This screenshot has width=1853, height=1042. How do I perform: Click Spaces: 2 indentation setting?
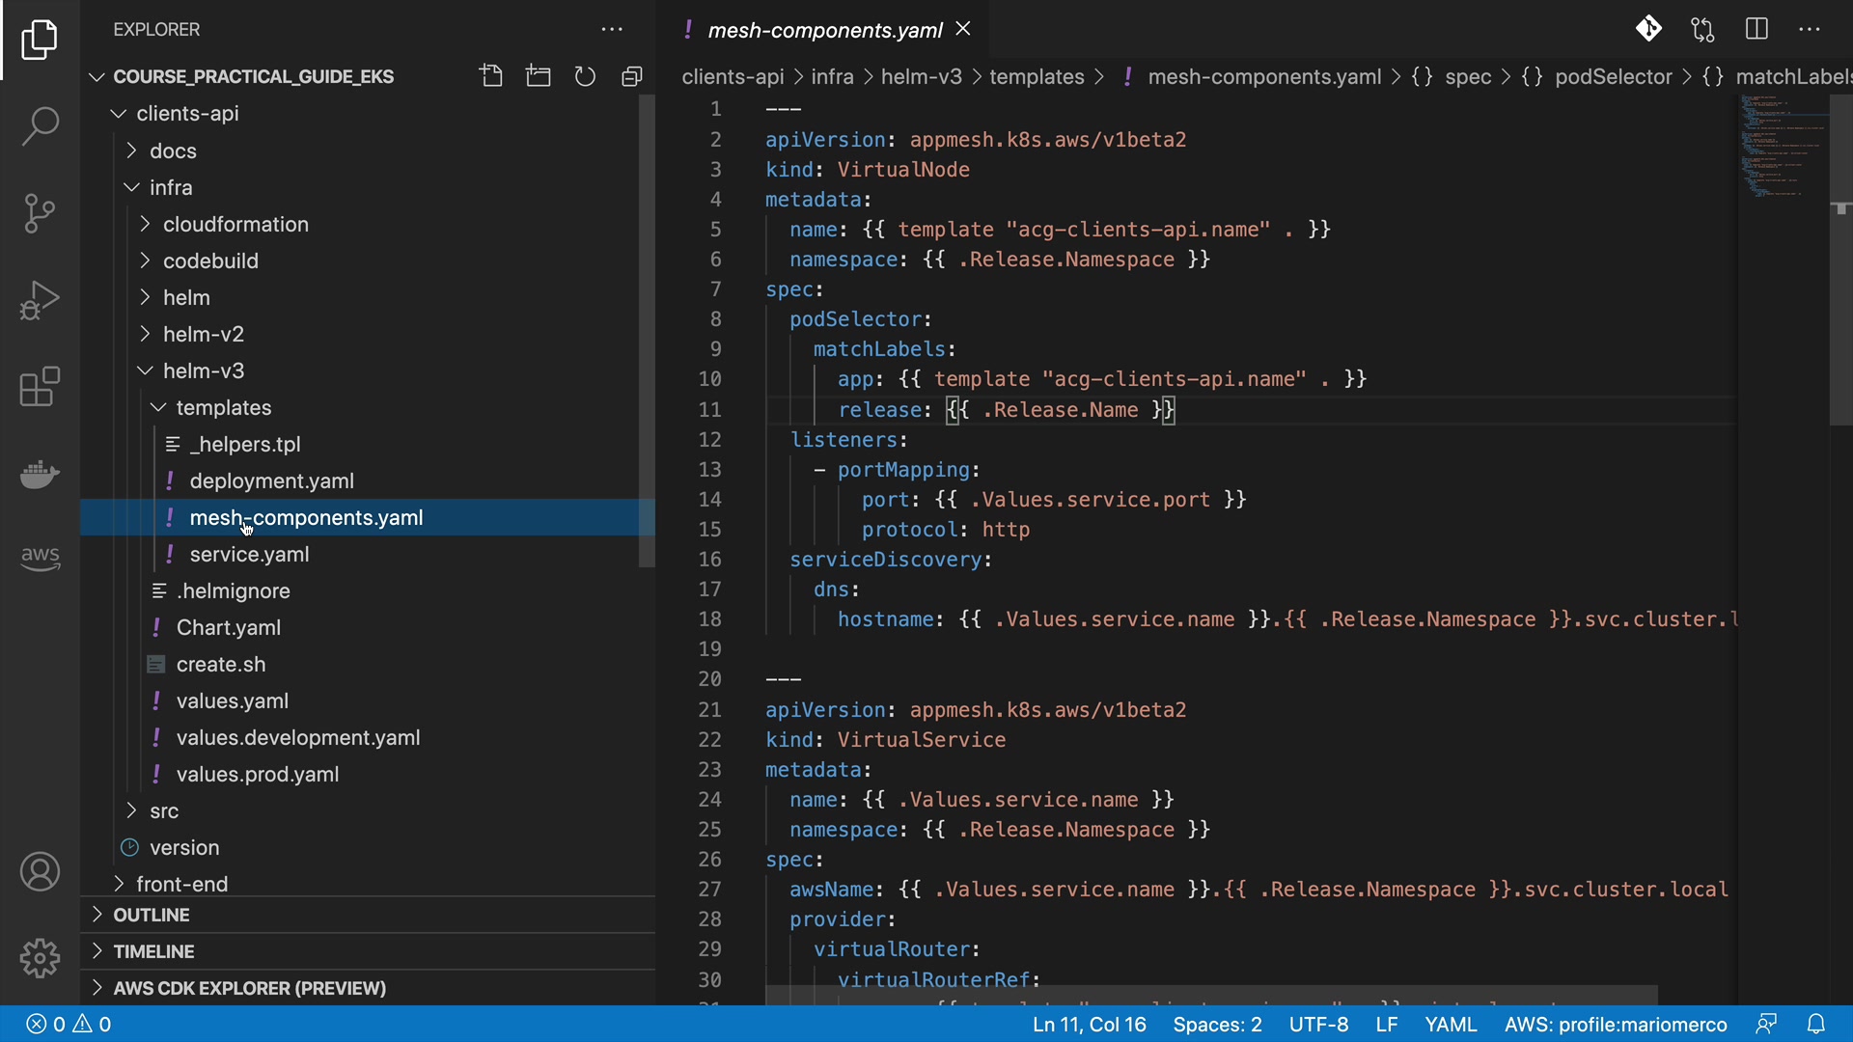pos(1217,1024)
